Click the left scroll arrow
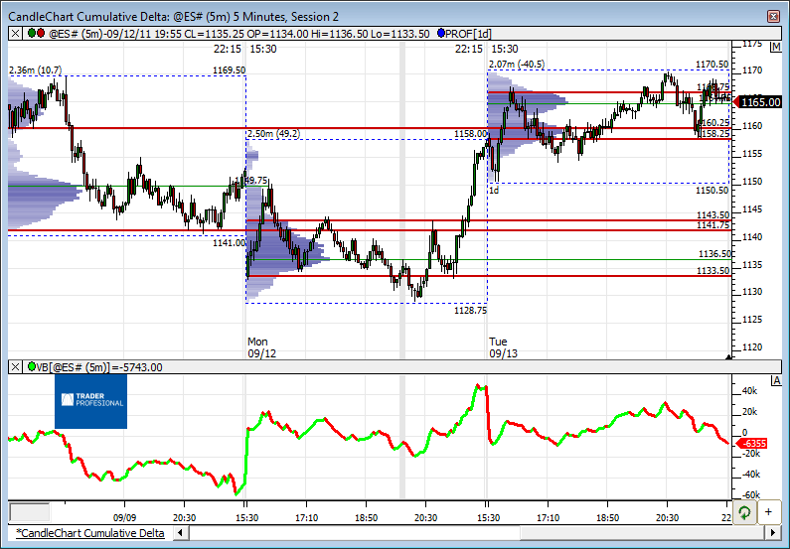Viewport: 790px width, 549px height. 181,532
